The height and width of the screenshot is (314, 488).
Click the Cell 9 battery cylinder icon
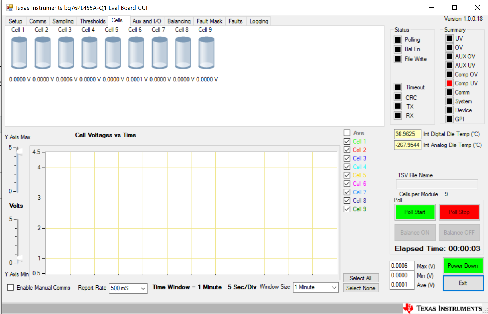pos(206,53)
